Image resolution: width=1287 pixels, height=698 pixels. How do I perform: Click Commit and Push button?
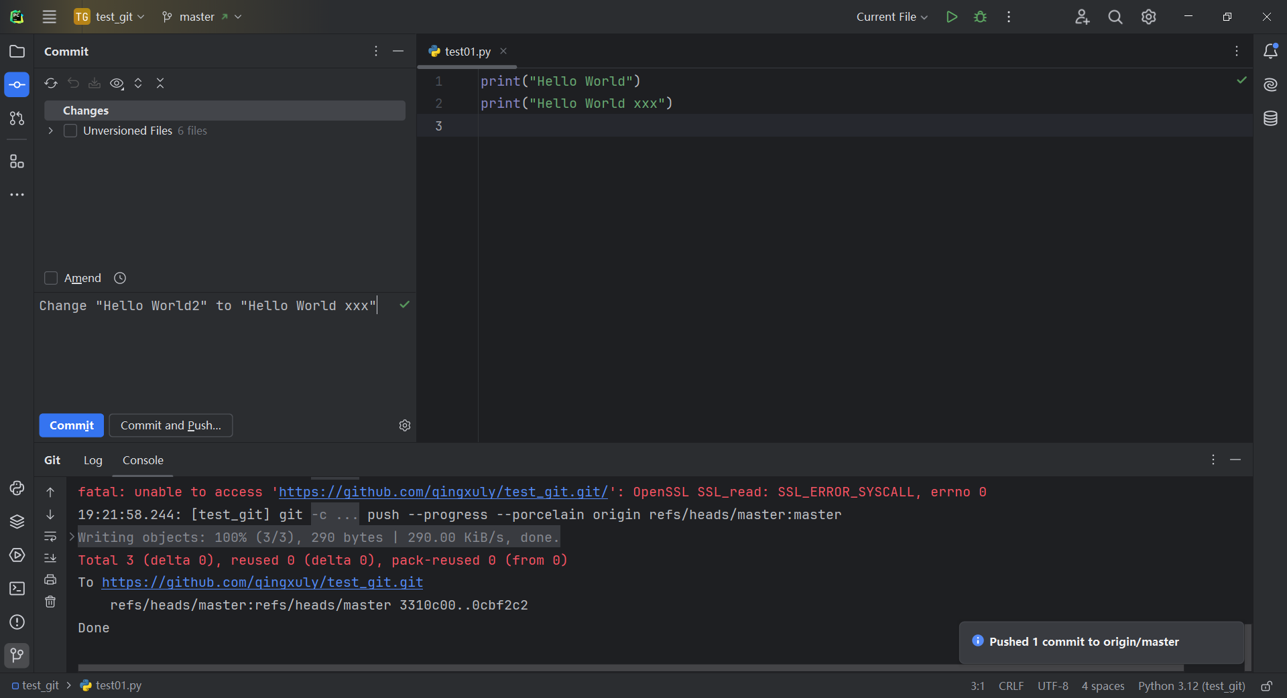171,425
